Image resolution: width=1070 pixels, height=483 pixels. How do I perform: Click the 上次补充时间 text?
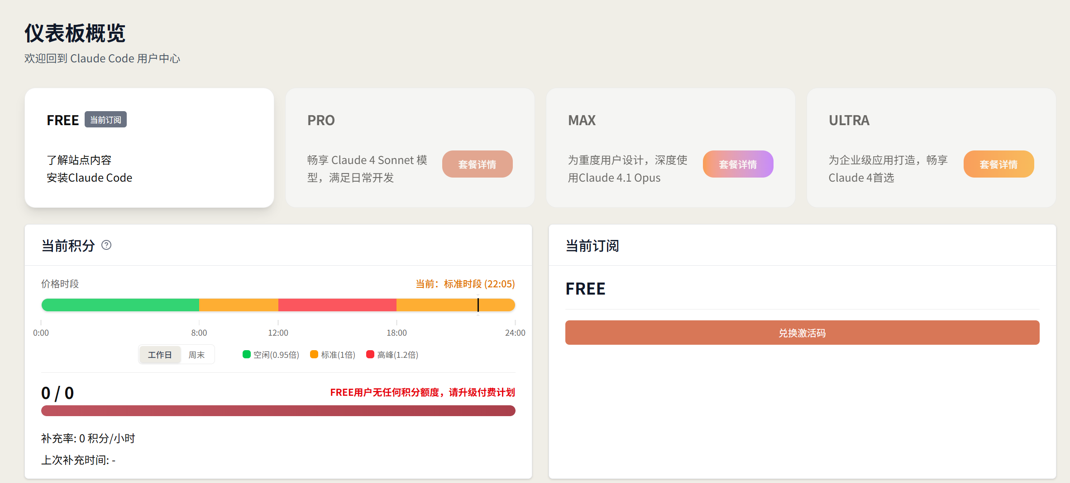pyautogui.click(x=78, y=460)
